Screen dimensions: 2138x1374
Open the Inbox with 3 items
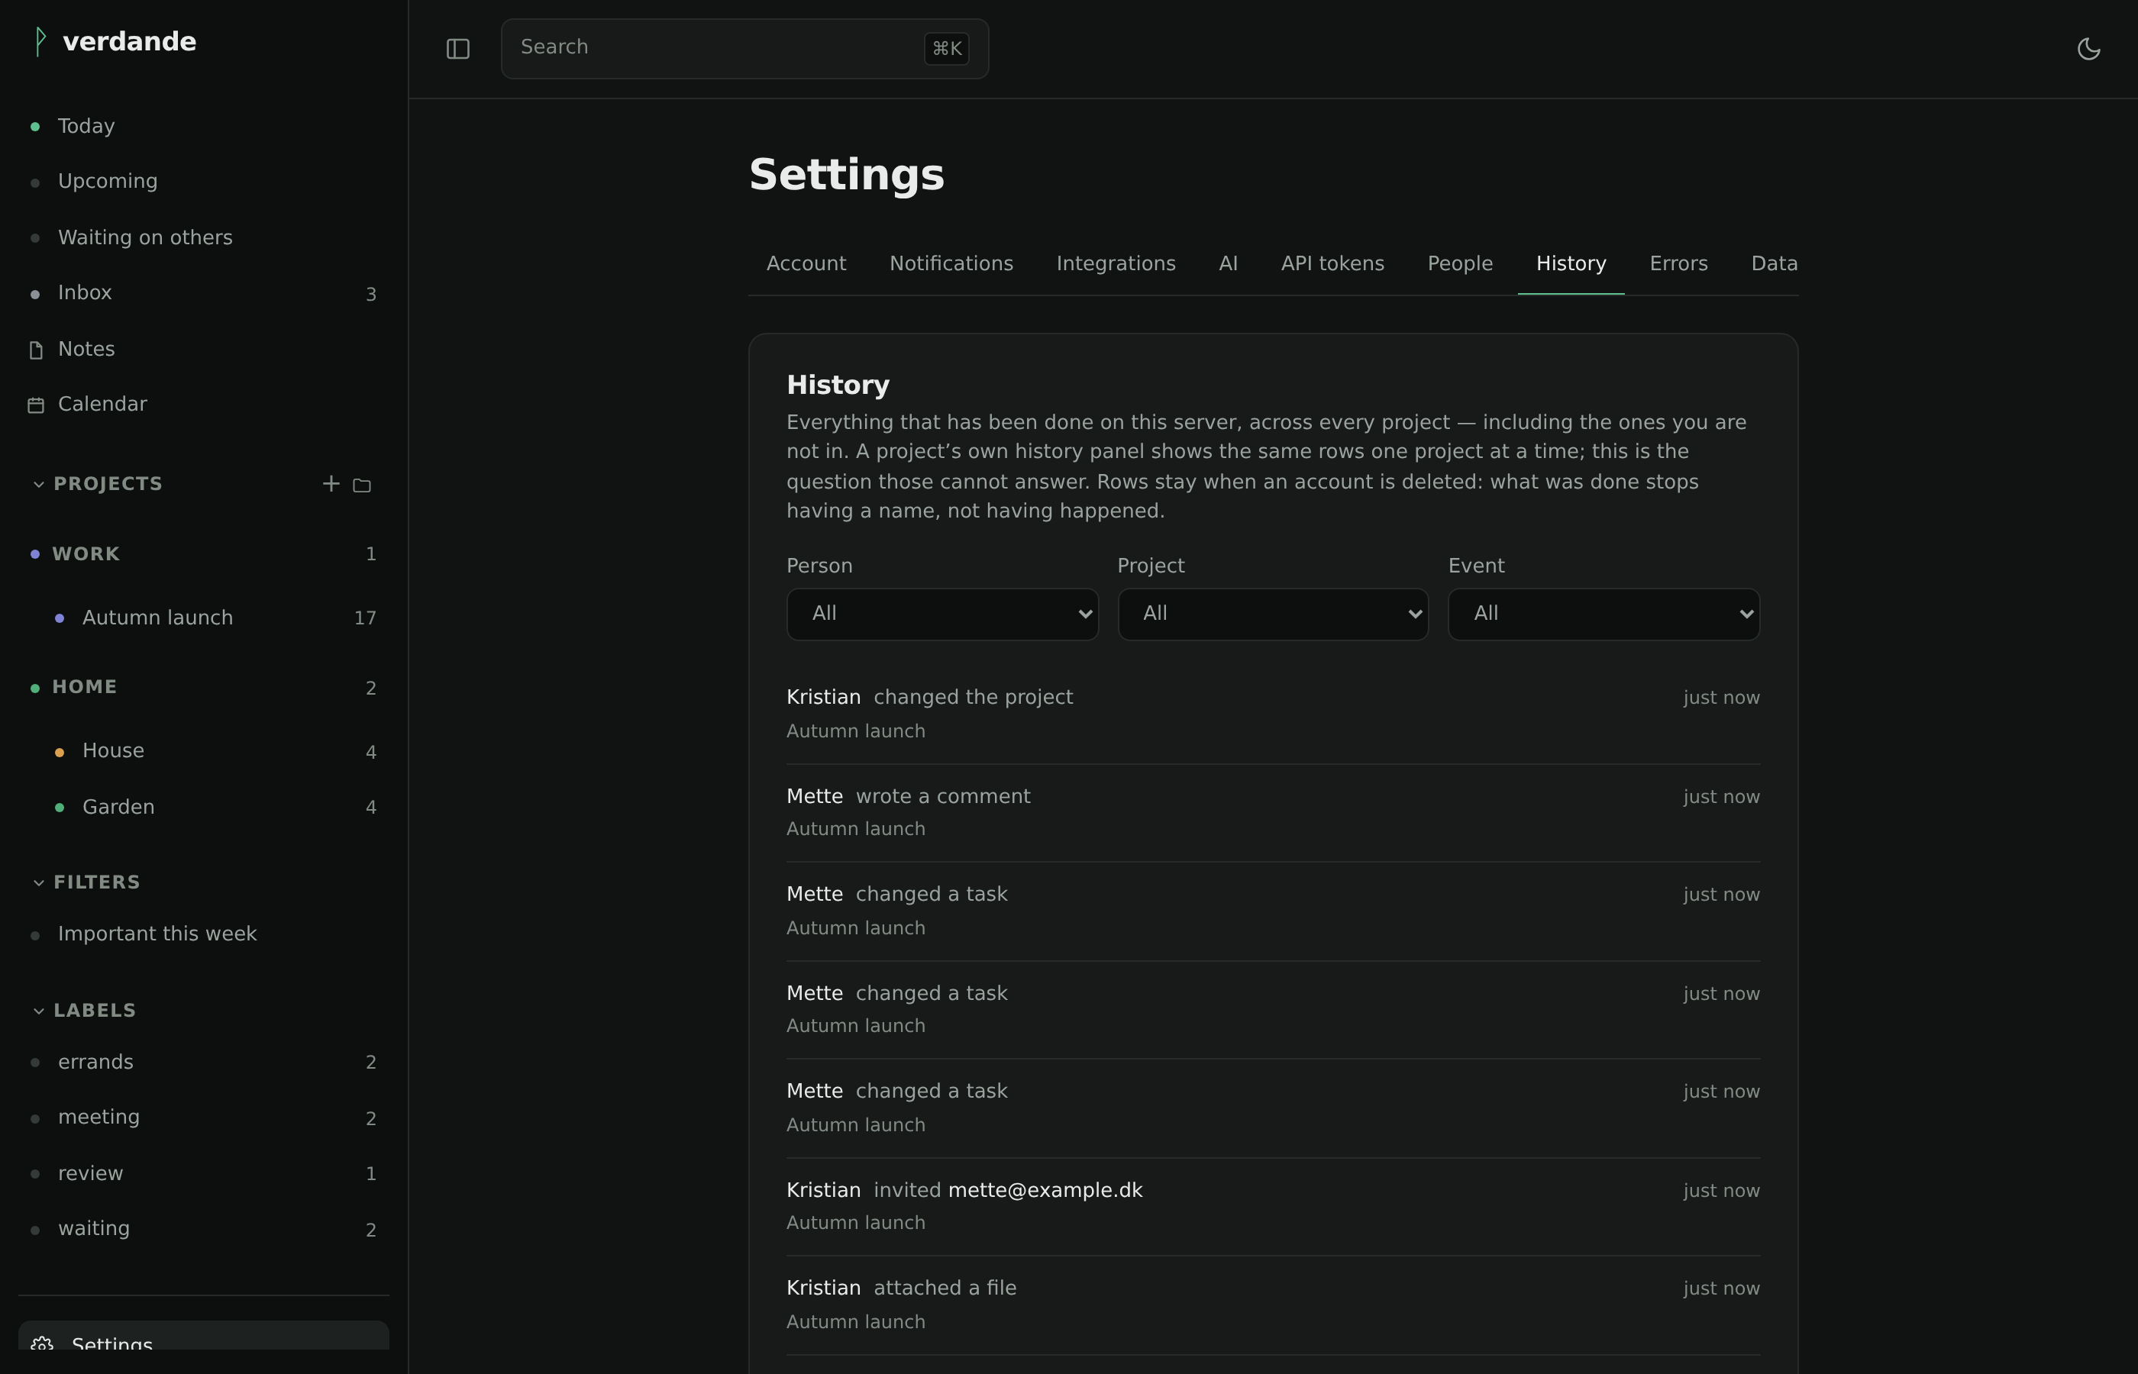[x=203, y=294]
